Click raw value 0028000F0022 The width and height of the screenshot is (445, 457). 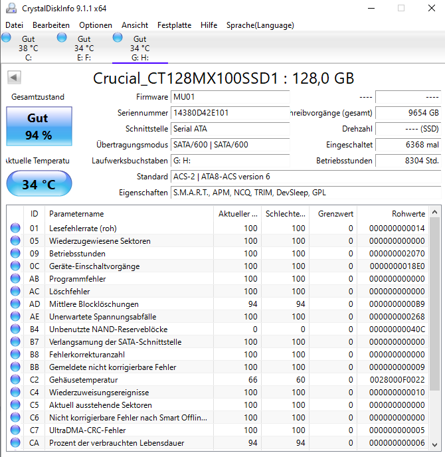pos(397,380)
